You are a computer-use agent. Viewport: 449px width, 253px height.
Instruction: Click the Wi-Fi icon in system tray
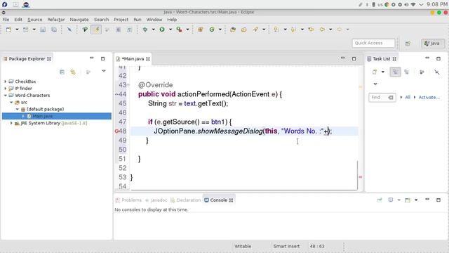pyautogui.click(x=413, y=5)
